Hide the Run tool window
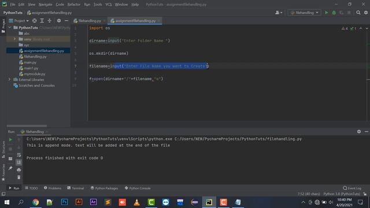This screenshot has height=208, width=370. [367, 132]
